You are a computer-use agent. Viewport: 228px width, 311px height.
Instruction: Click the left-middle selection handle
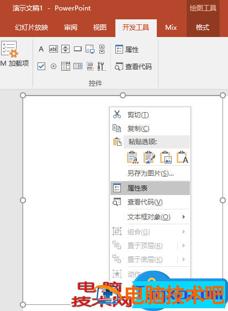coord(23,201)
